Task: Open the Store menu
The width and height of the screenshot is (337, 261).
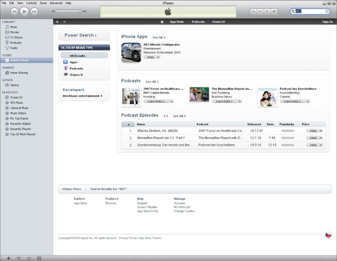Action: 43,3
